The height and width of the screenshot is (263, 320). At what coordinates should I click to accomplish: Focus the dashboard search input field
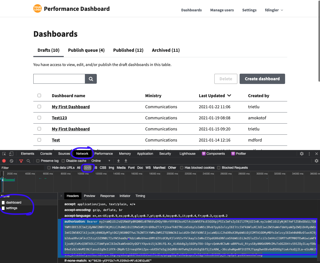tap(59, 79)
